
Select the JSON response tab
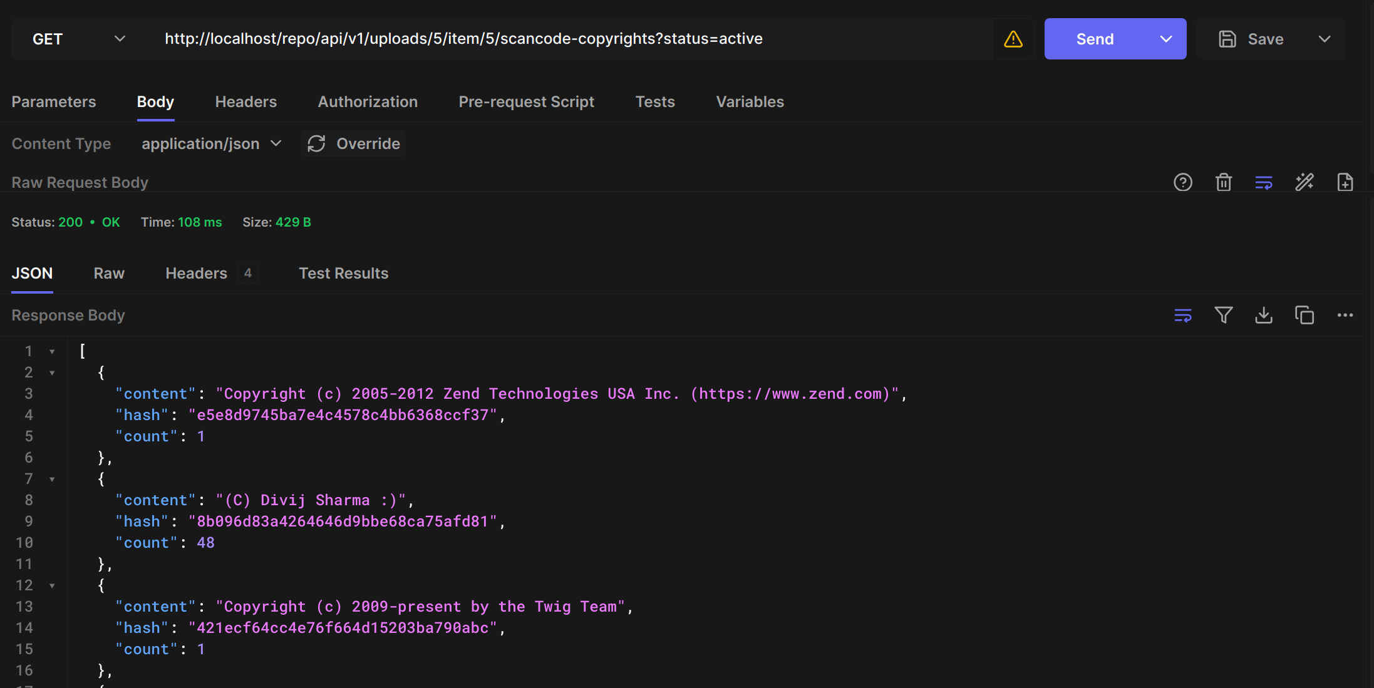32,273
